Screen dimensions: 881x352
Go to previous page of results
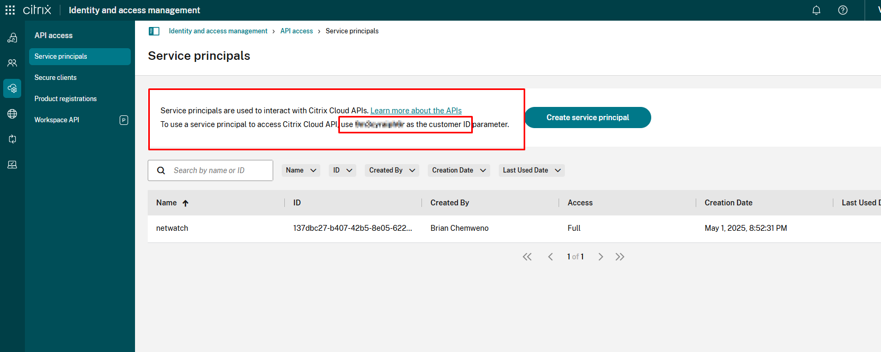(551, 257)
